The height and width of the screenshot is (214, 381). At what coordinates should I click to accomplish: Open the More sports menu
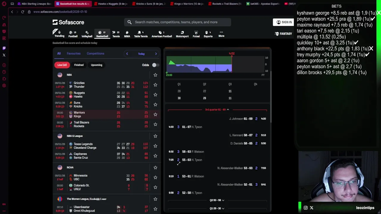(x=221, y=34)
